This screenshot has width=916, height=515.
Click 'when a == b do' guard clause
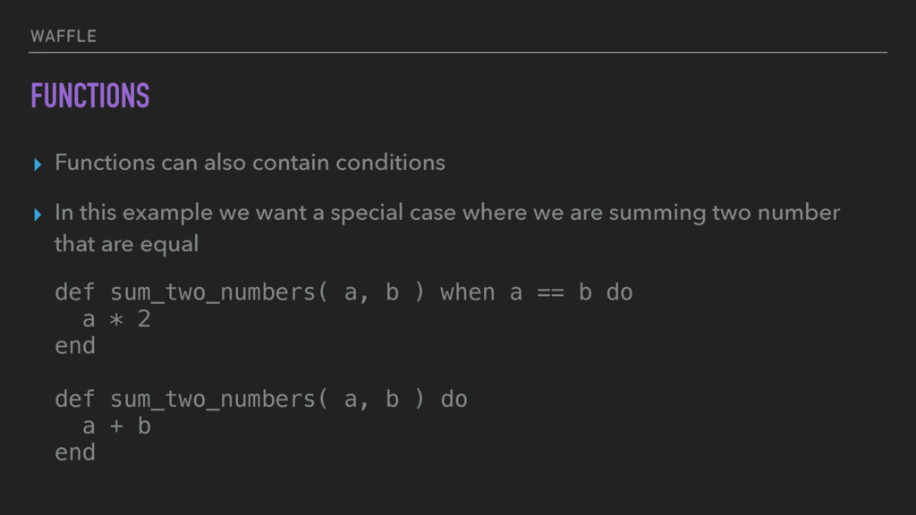point(537,292)
